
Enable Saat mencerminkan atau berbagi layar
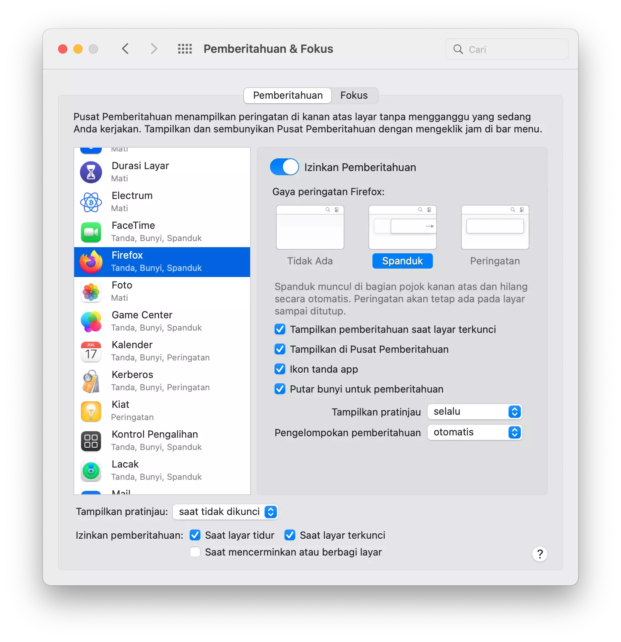pyautogui.click(x=195, y=552)
